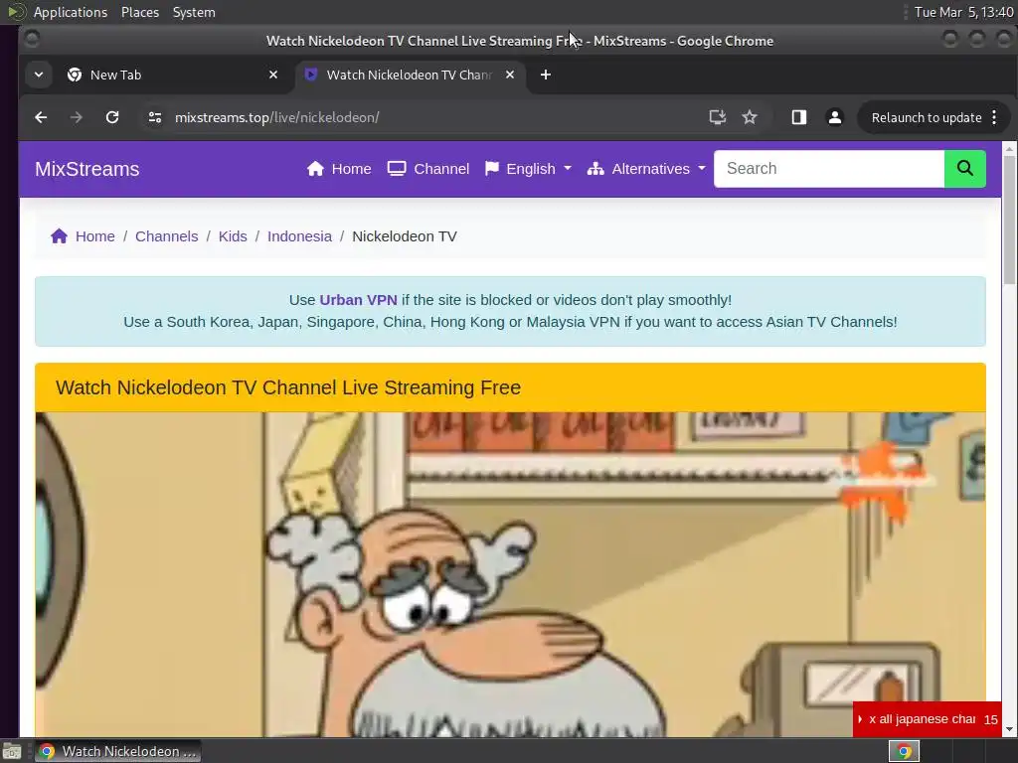
Task: Open the Chrome profile icon
Action: pyautogui.click(x=835, y=117)
